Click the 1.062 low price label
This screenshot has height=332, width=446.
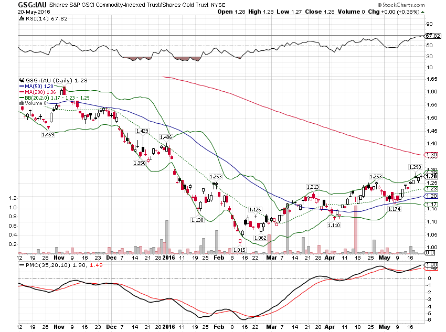pos(260,238)
